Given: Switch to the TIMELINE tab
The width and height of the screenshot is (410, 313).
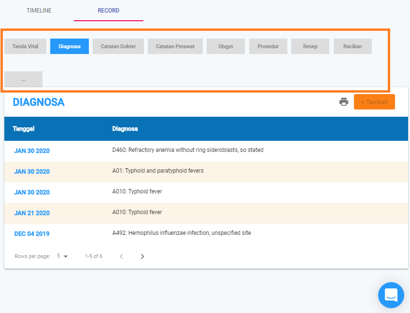Looking at the screenshot, I should [39, 11].
